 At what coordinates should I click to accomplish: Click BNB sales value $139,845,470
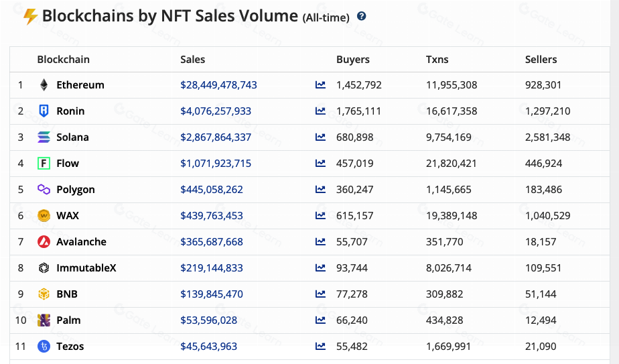(x=212, y=294)
